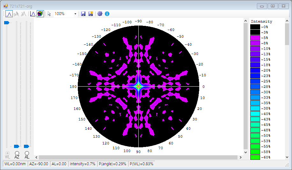Click the toolbar drag grip handle
292x170 pixels.
[4, 14]
